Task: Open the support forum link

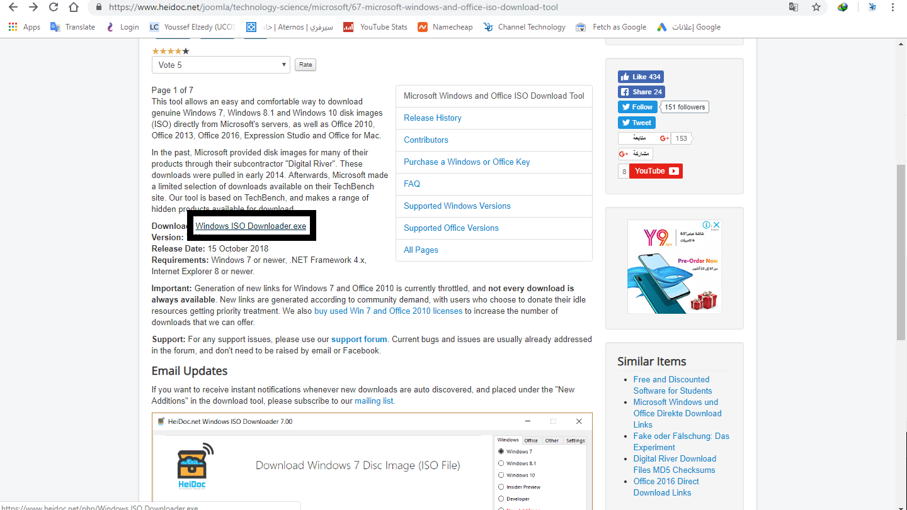Action: (x=359, y=339)
